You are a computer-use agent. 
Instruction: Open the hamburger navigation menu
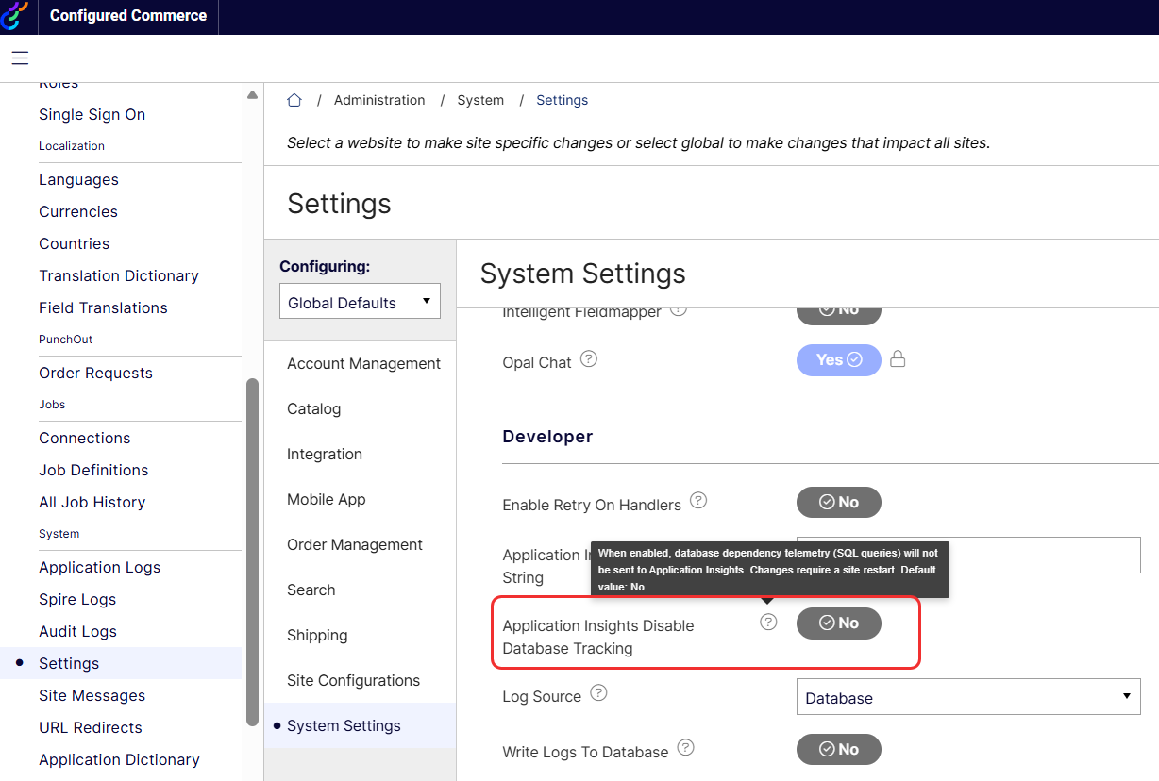(x=20, y=58)
